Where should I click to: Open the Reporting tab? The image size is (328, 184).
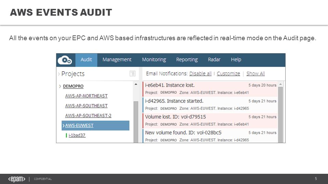[x=187, y=60]
